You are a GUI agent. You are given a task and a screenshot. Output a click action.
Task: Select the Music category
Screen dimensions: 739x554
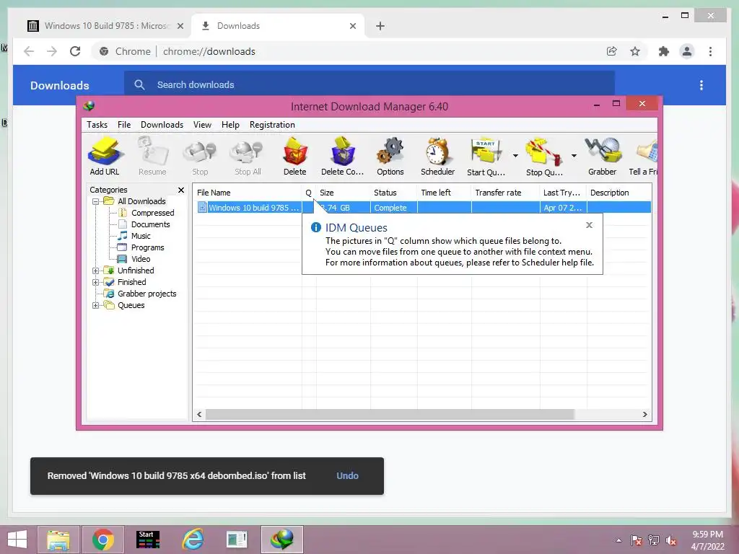(x=141, y=236)
